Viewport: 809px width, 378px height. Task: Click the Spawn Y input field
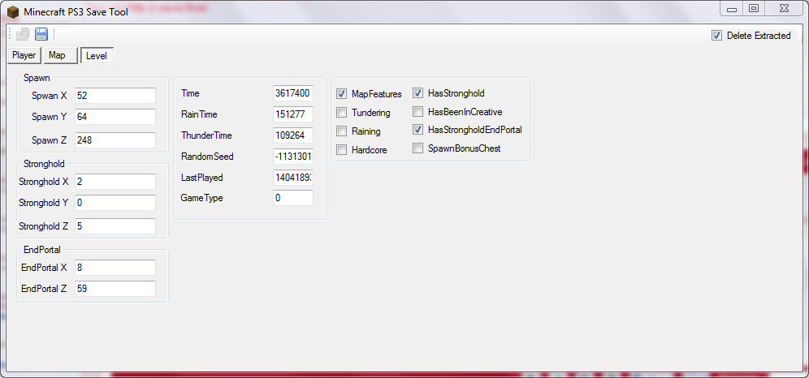(115, 116)
